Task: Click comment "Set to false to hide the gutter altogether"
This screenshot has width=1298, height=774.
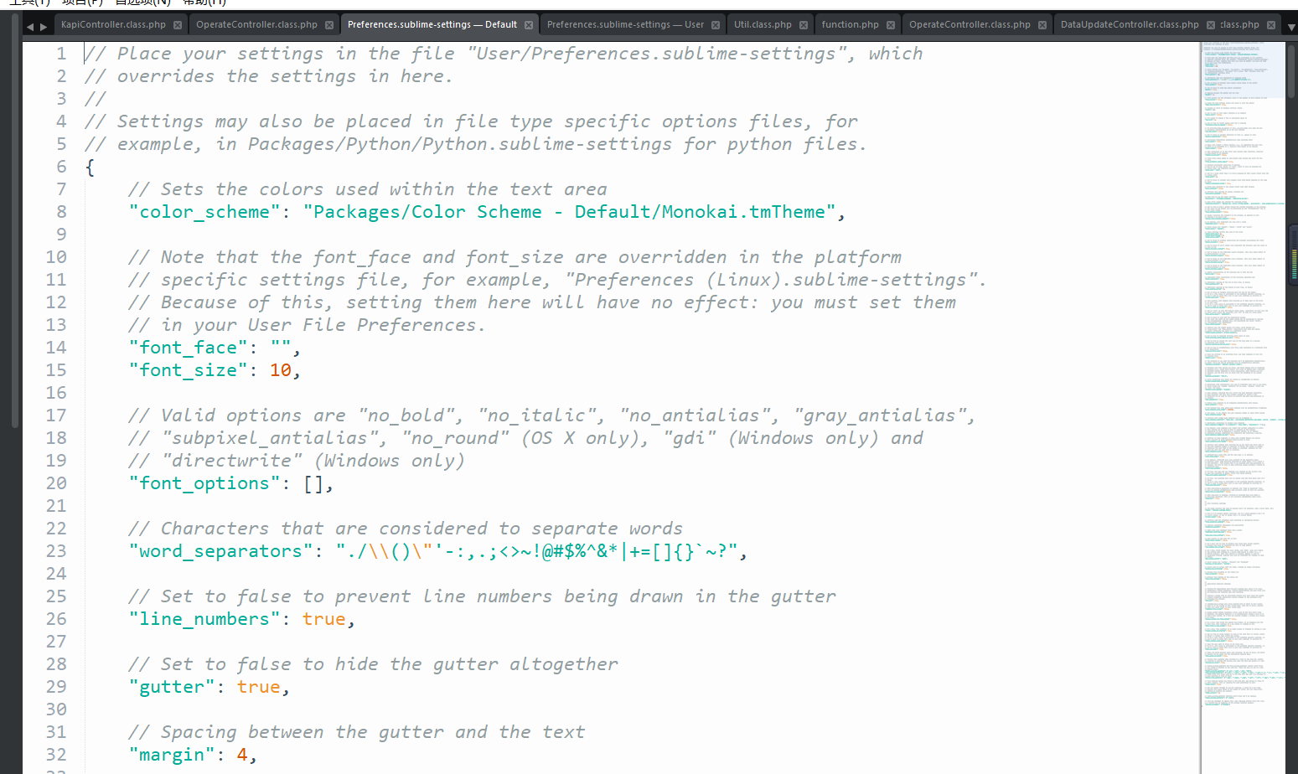Action: [x=373, y=664]
